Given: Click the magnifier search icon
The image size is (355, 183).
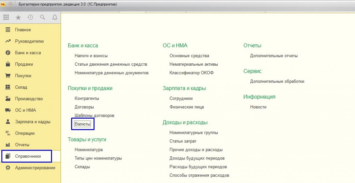Looking at the screenshot, I should [x=42, y=17].
